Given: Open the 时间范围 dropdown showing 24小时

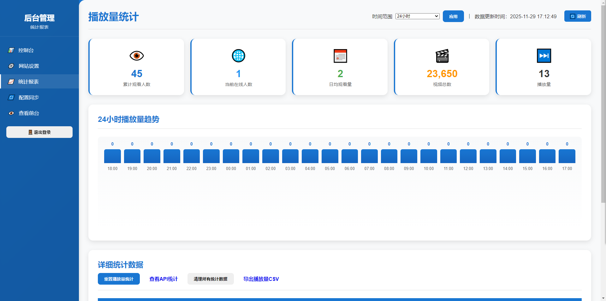Looking at the screenshot, I should [x=417, y=16].
